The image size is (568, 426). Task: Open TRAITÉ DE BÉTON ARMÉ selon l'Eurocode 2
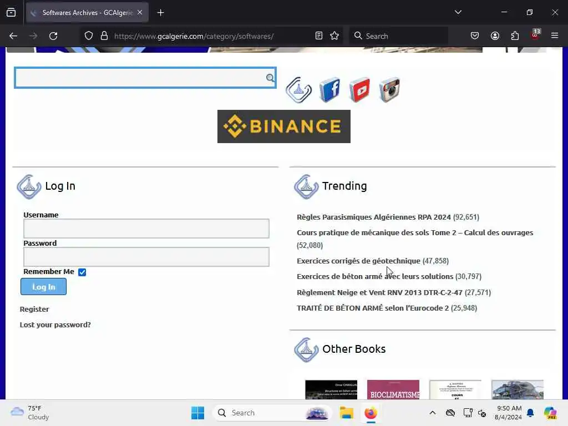(373, 308)
